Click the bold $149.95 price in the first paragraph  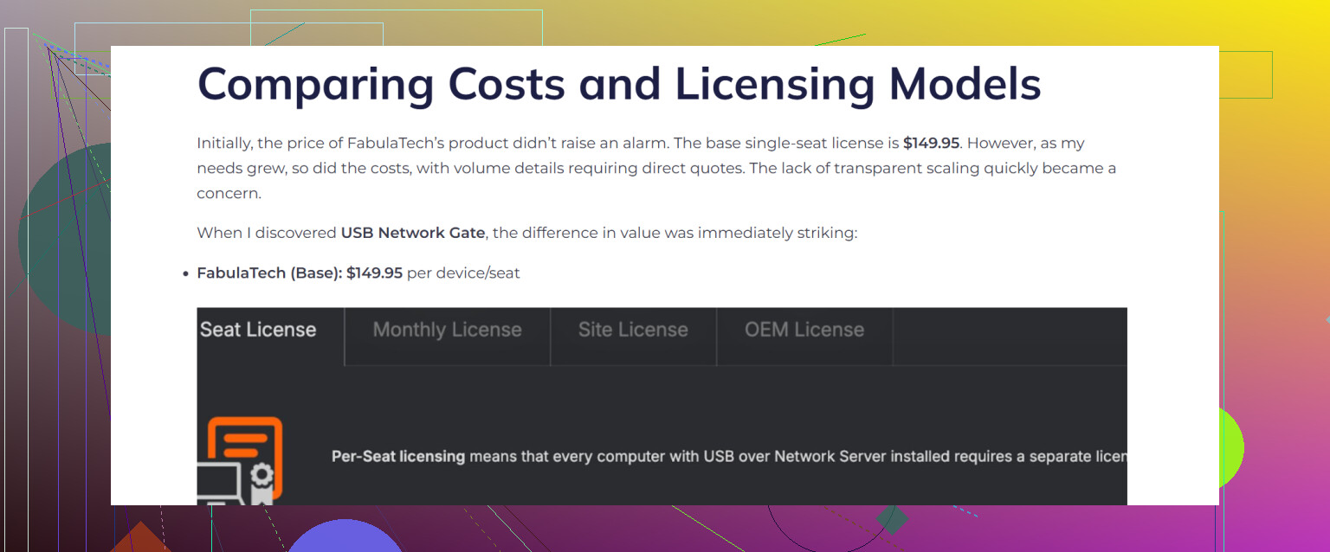(x=931, y=144)
